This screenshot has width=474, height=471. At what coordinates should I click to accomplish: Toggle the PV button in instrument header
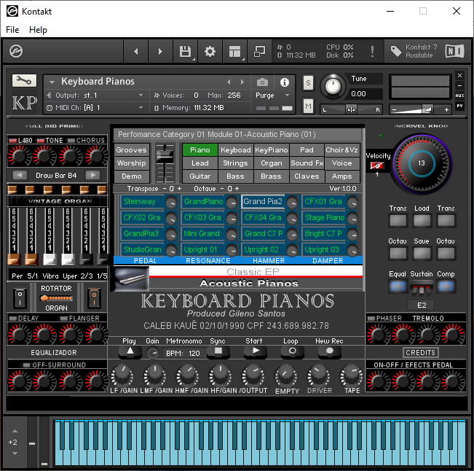pos(459,106)
